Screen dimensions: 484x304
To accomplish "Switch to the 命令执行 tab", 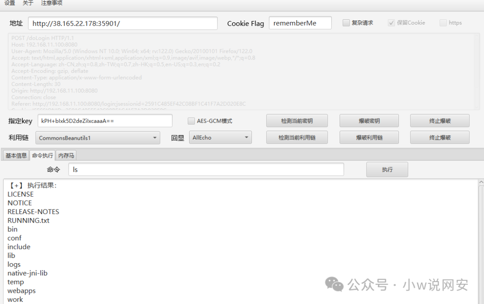I will click(x=43, y=156).
